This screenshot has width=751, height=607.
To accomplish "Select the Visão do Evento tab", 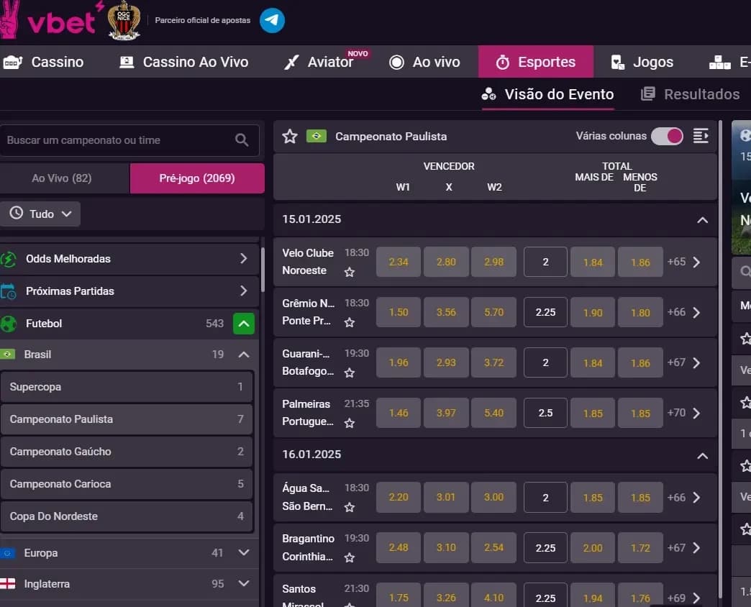I will (548, 94).
